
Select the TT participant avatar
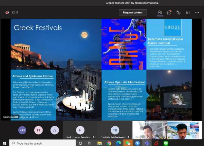38,130
